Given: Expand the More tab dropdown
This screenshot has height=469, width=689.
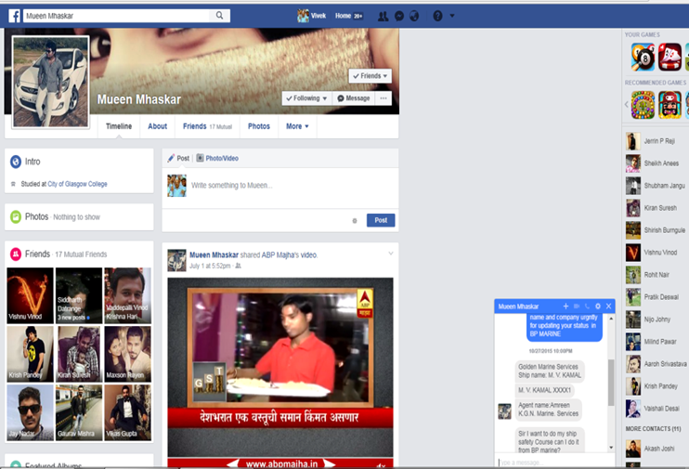Looking at the screenshot, I should [297, 126].
